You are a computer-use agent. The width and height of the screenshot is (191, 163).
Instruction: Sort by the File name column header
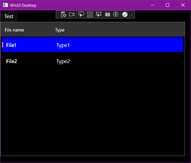pos(14,30)
